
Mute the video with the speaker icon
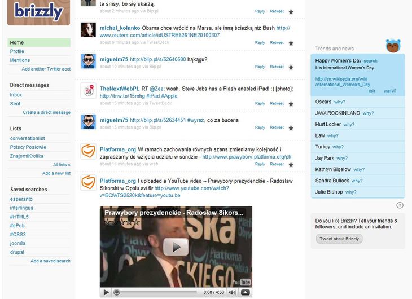[x=233, y=292]
